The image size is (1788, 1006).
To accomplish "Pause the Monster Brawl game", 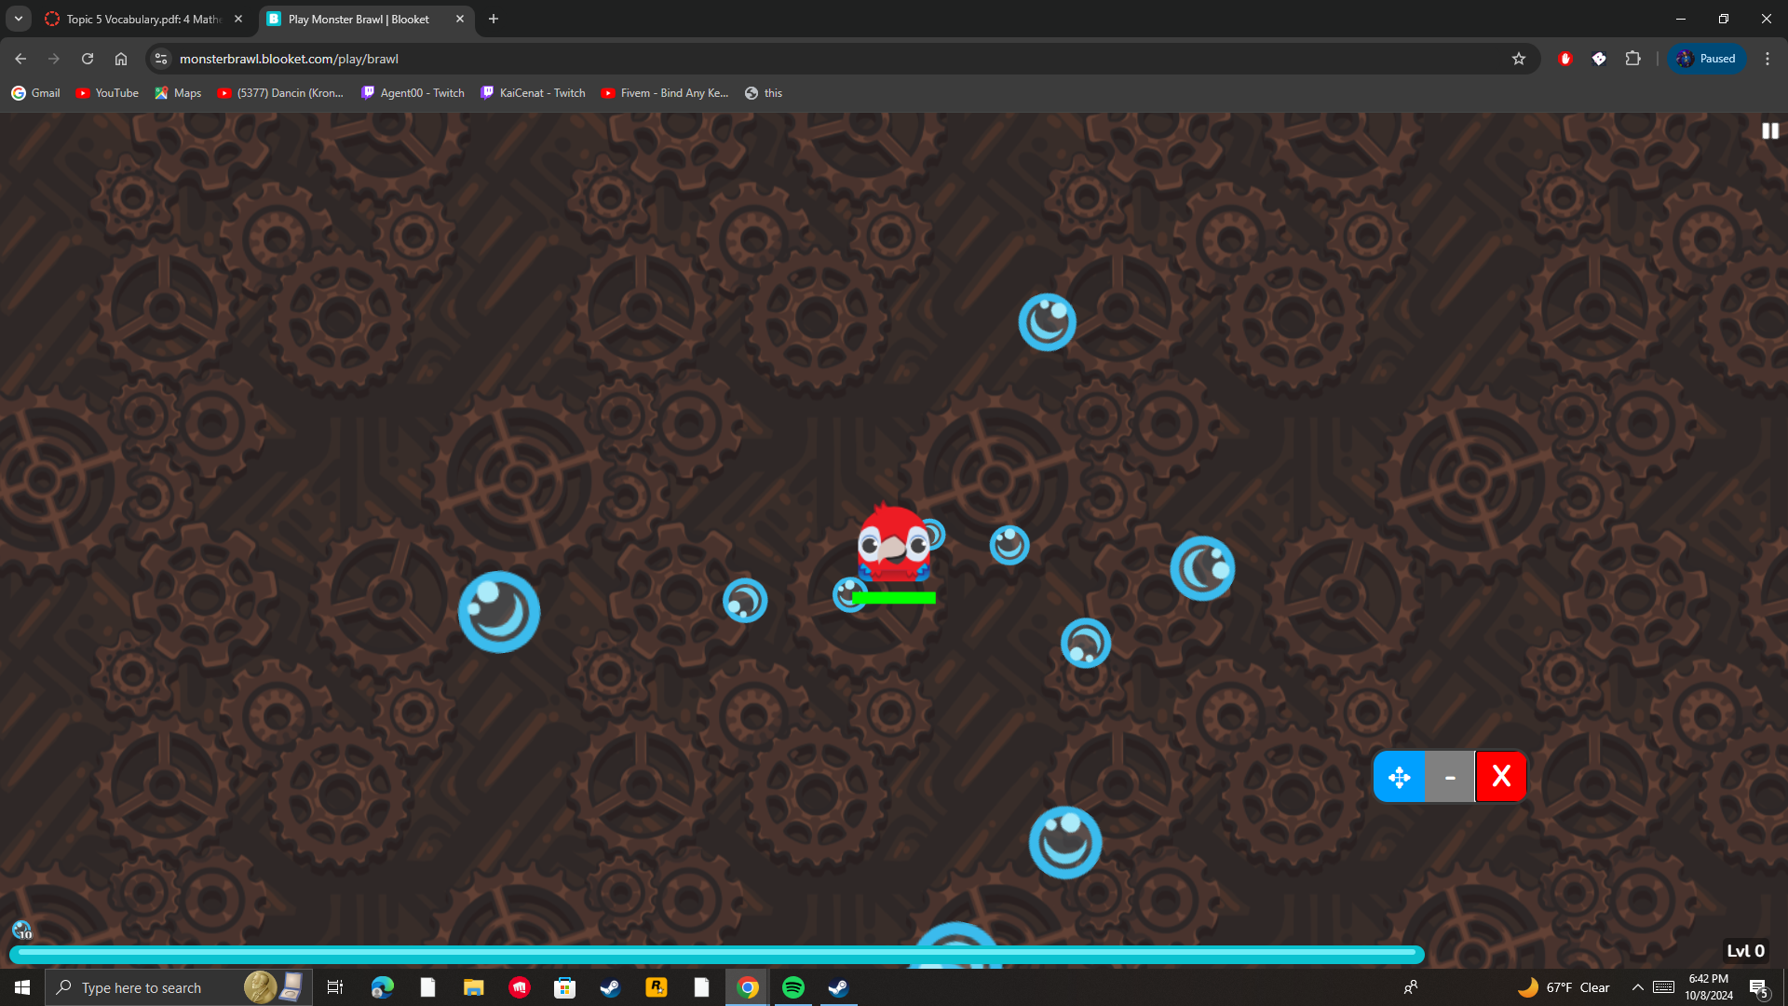I will coord(1769,131).
